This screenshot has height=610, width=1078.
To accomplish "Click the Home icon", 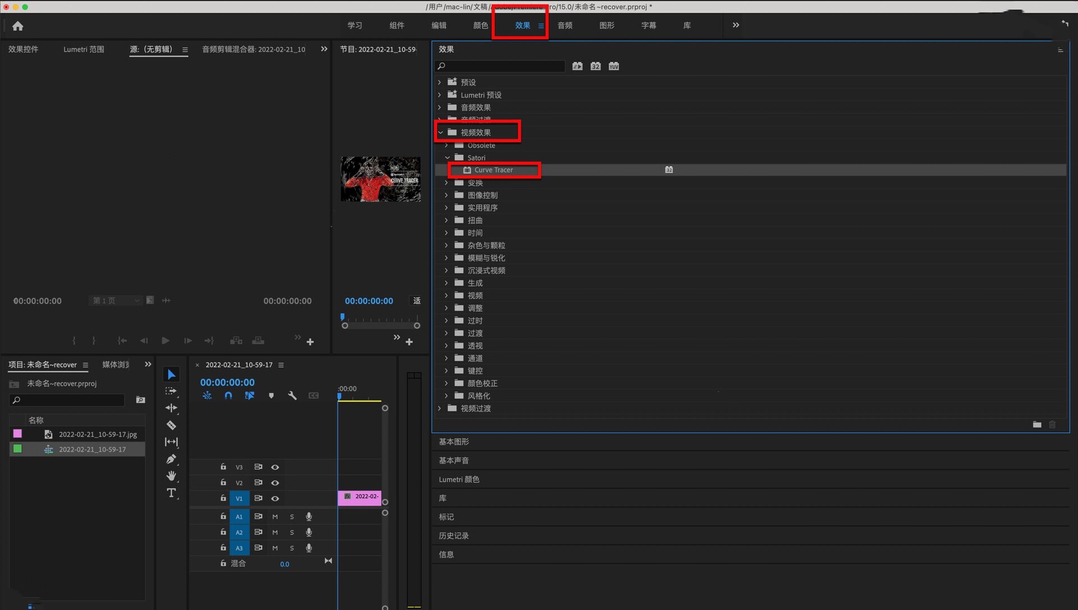I will pos(17,26).
